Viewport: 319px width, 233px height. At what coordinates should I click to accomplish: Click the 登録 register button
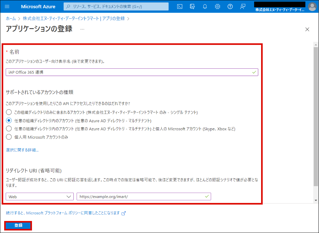coord(18,225)
